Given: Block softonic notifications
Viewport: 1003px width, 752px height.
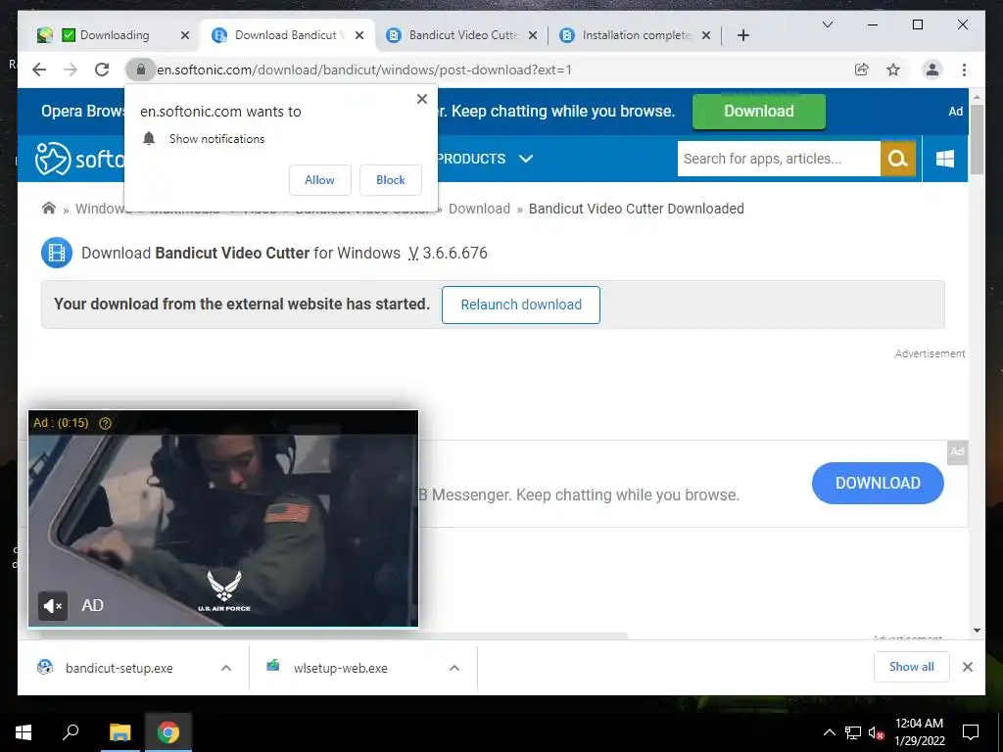Looking at the screenshot, I should pos(390,180).
